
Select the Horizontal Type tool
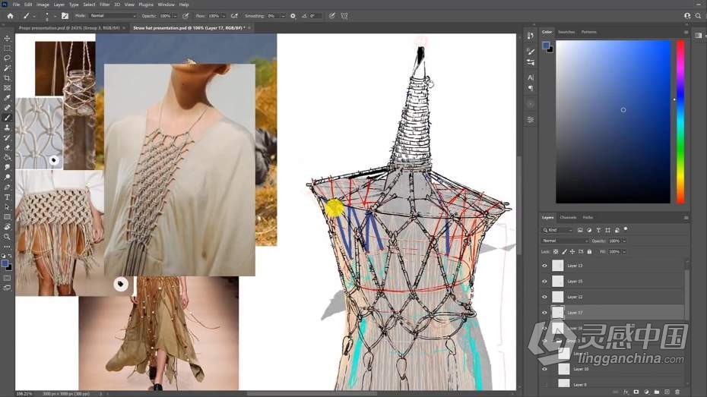[8, 197]
